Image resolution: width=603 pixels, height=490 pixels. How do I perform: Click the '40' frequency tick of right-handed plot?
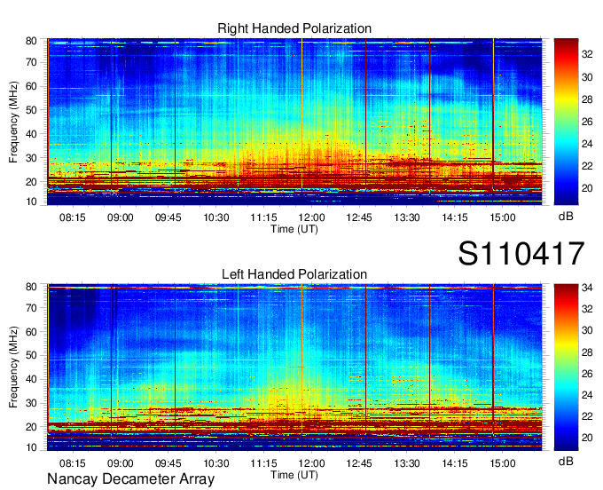31,134
